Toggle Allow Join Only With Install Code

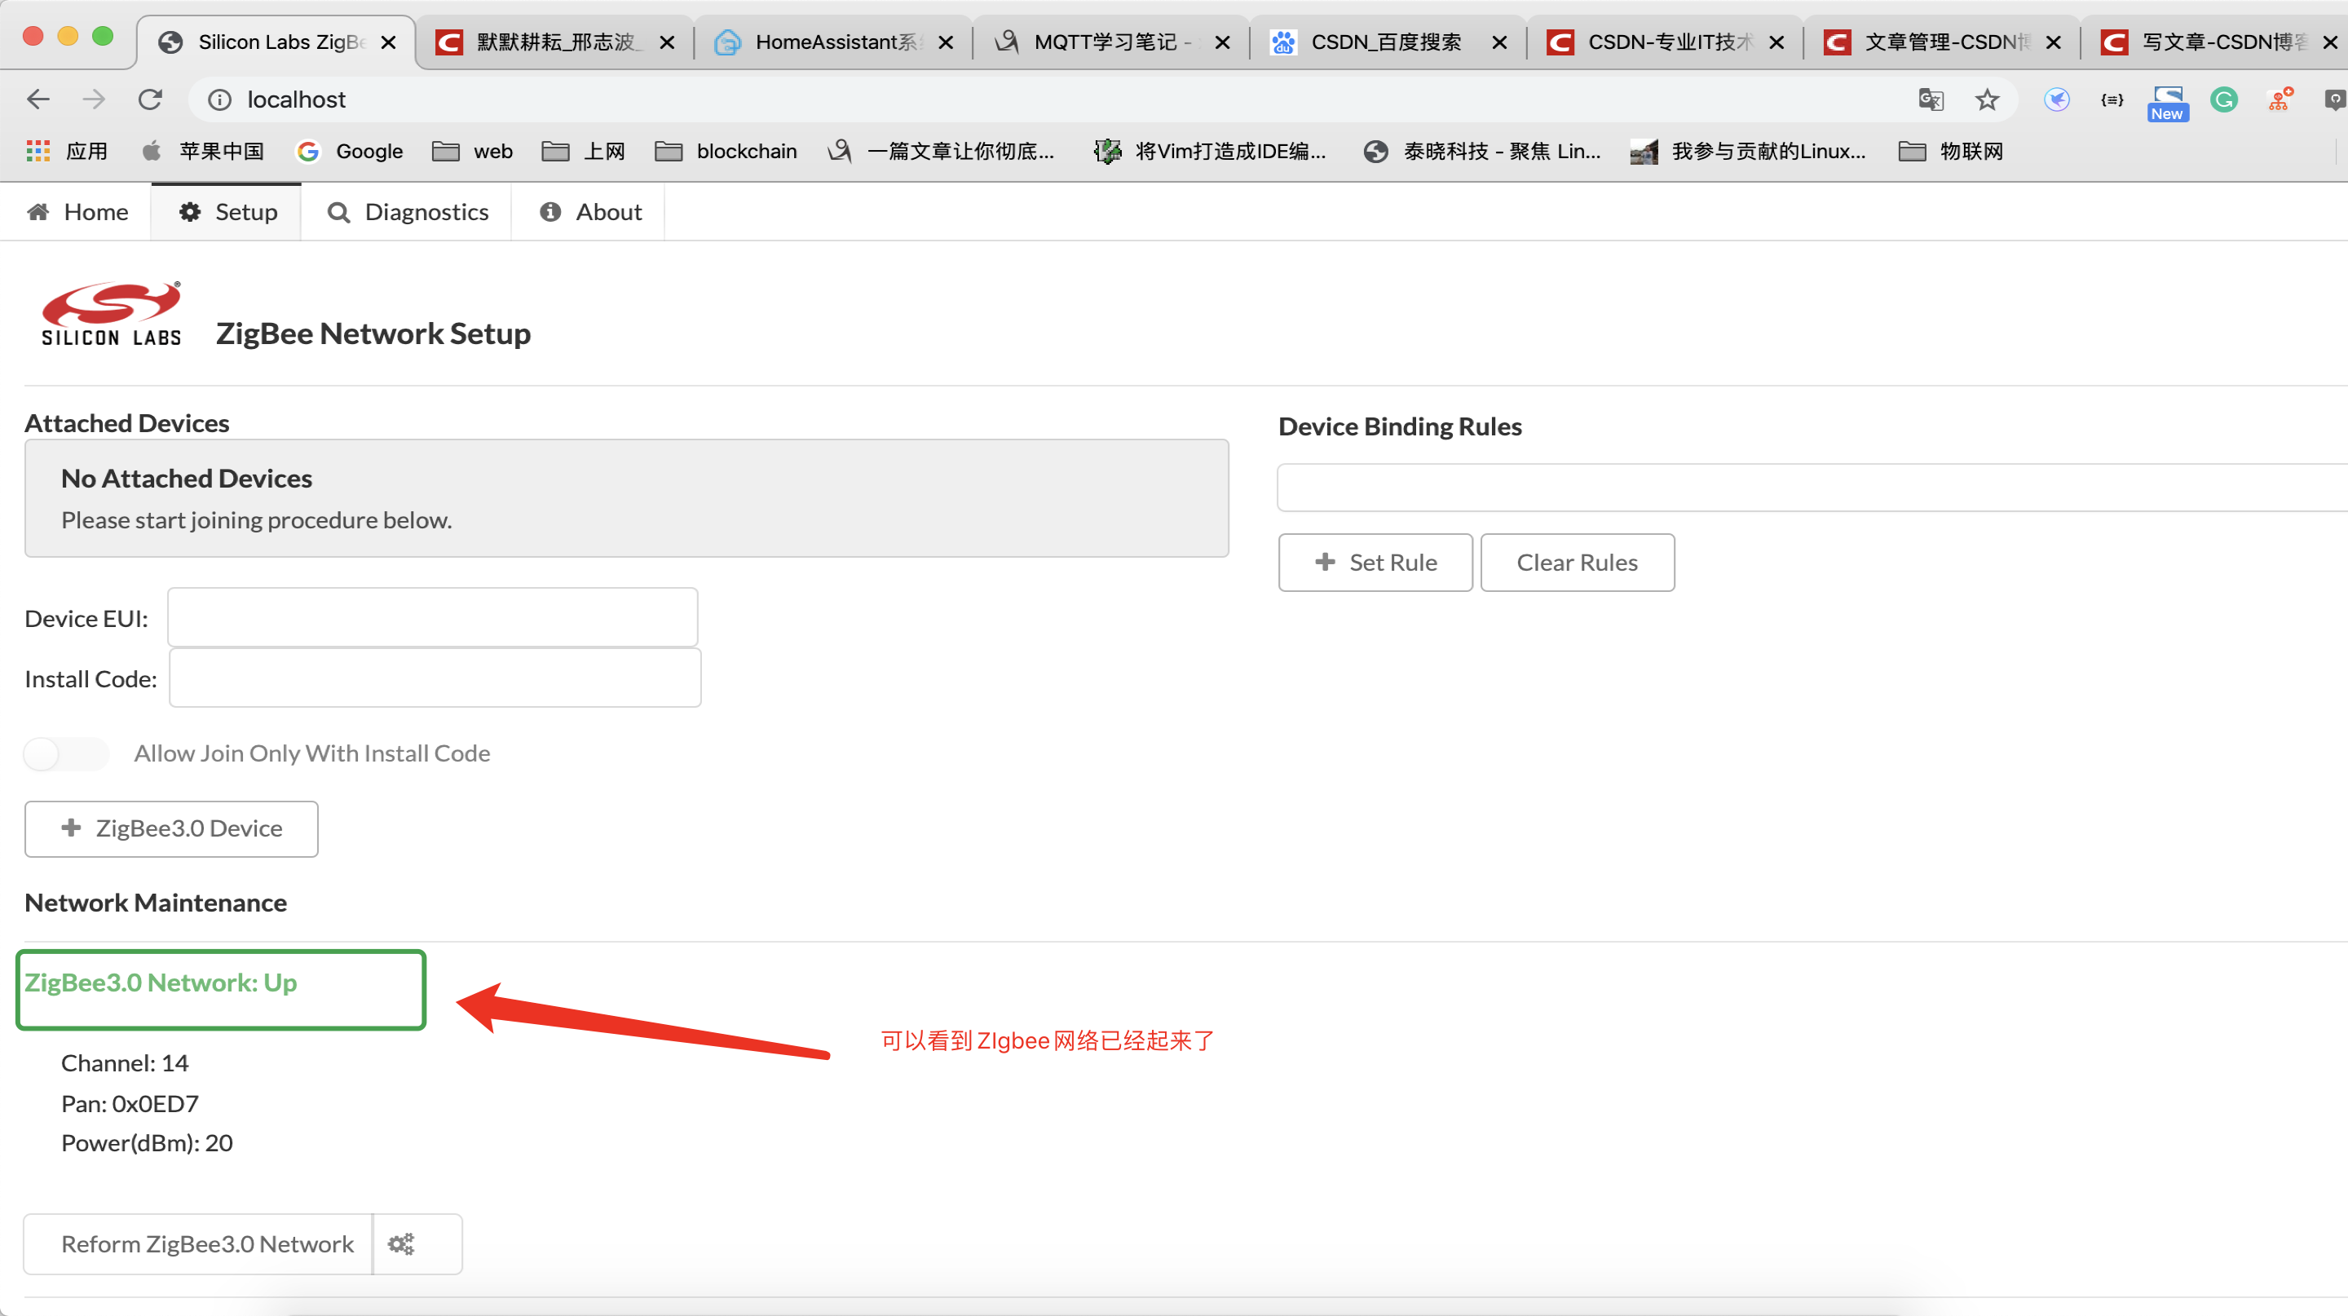pos(67,753)
